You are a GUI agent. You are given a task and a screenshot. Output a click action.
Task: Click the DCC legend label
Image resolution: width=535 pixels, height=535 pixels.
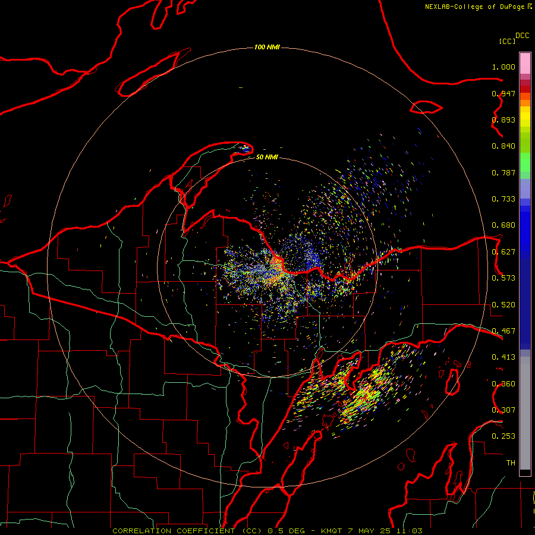pos(523,36)
